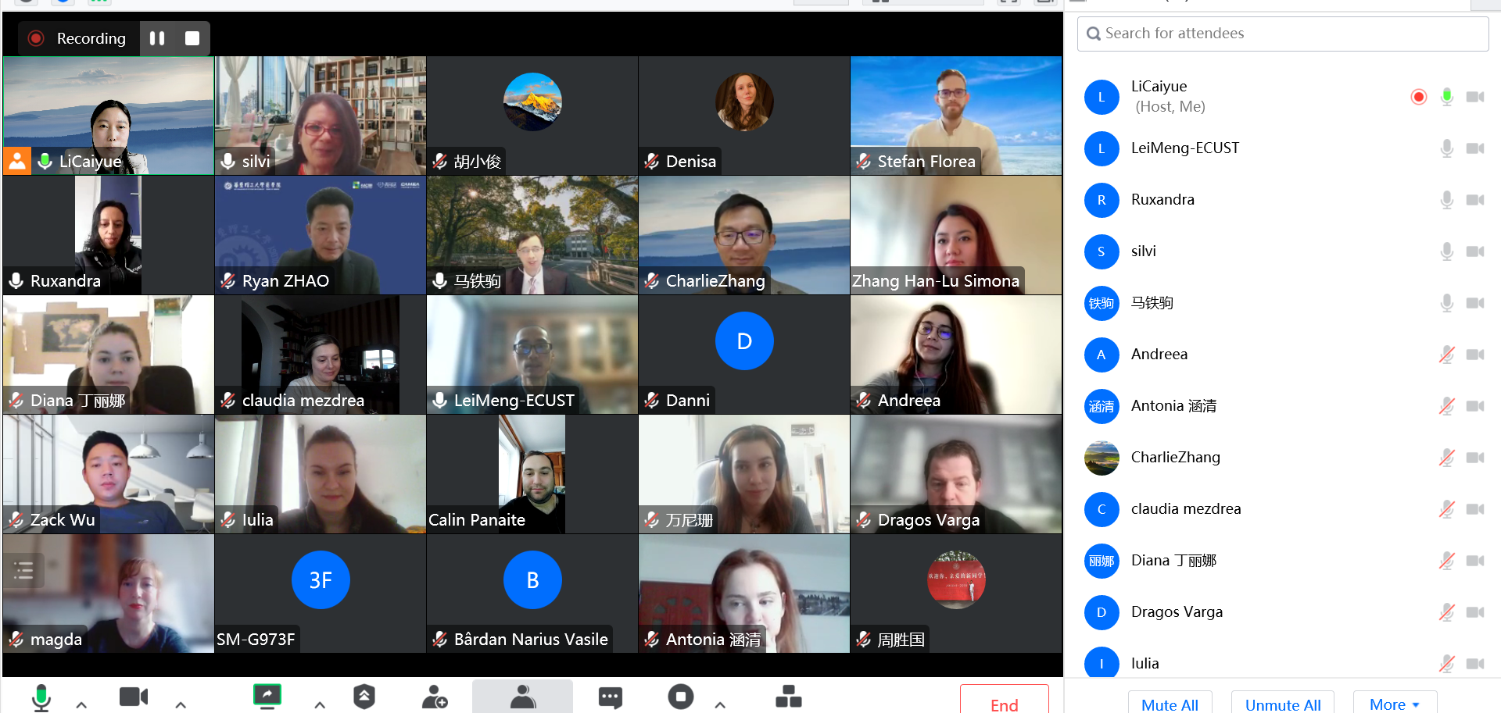Open the More dropdown in participants panel
Image resolution: width=1501 pixels, height=713 pixels.
click(x=1394, y=704)
